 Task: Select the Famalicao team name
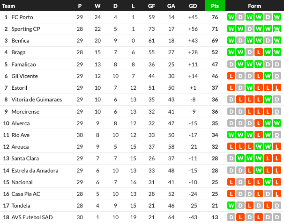coord(23,64)
